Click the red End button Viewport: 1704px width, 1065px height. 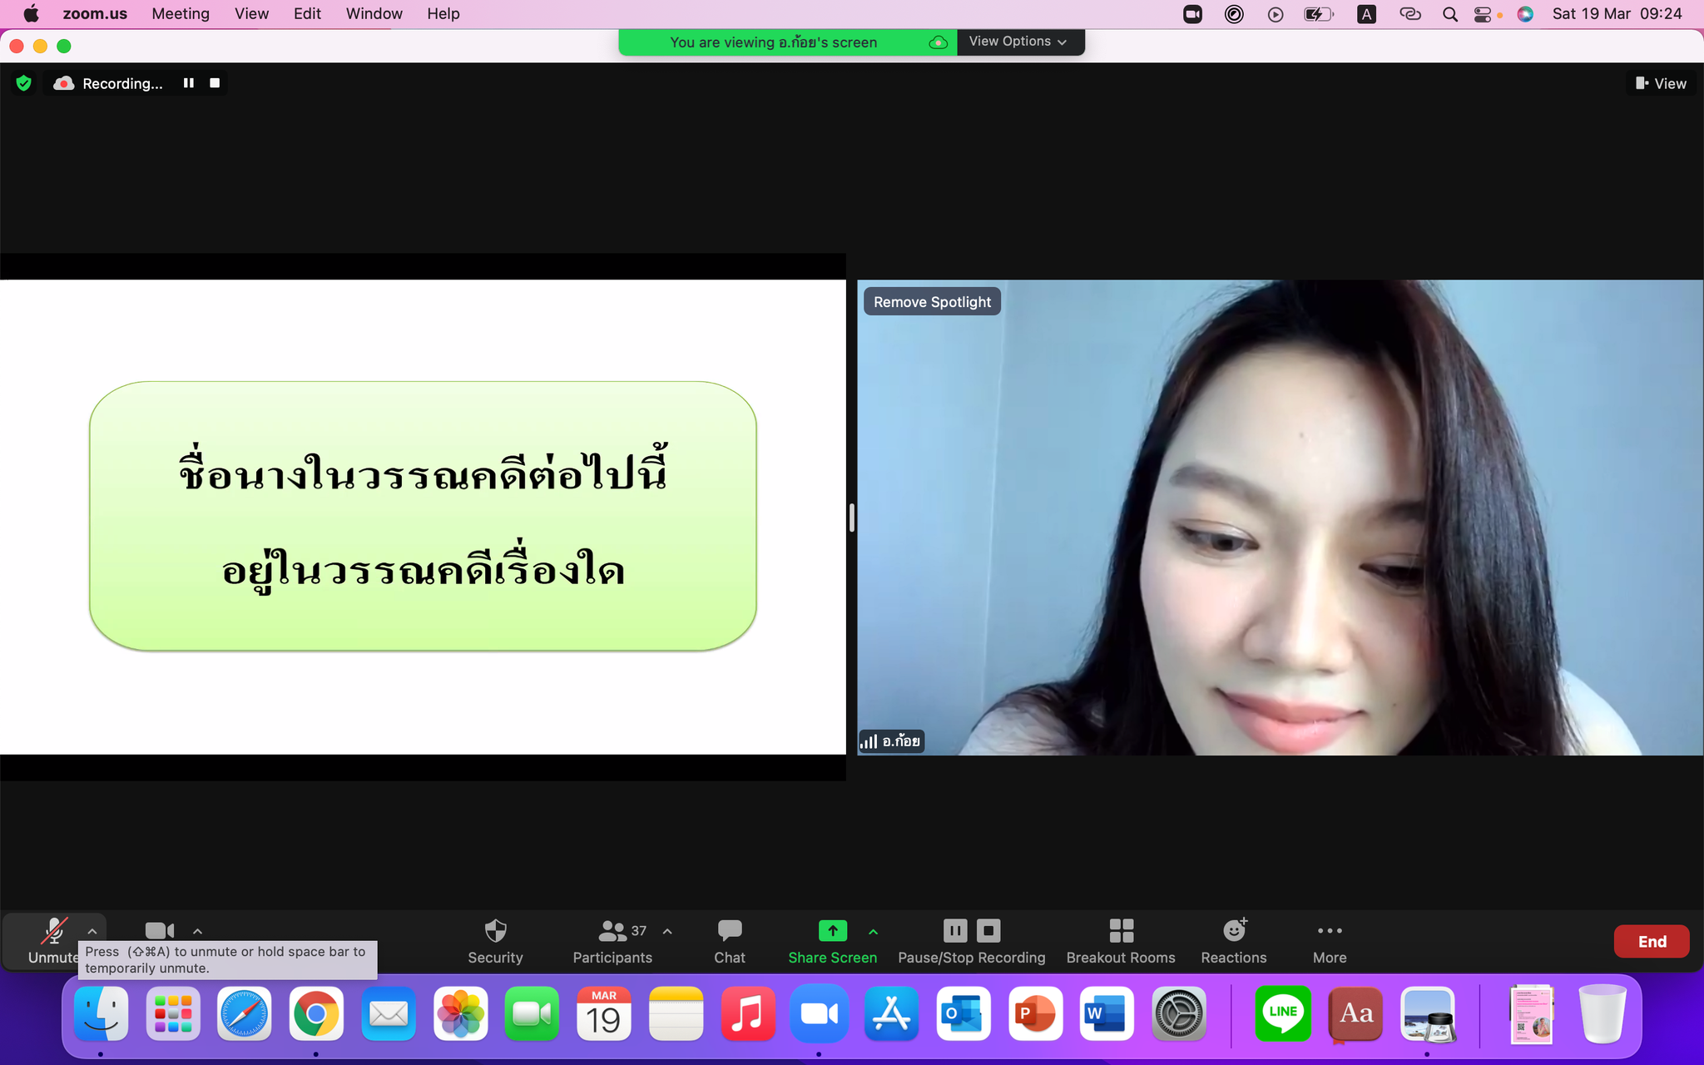click(x=1652, y=942)
